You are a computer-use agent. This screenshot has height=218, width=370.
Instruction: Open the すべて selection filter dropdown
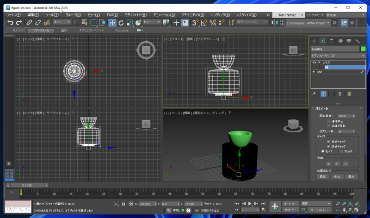(x=62, y=22)
